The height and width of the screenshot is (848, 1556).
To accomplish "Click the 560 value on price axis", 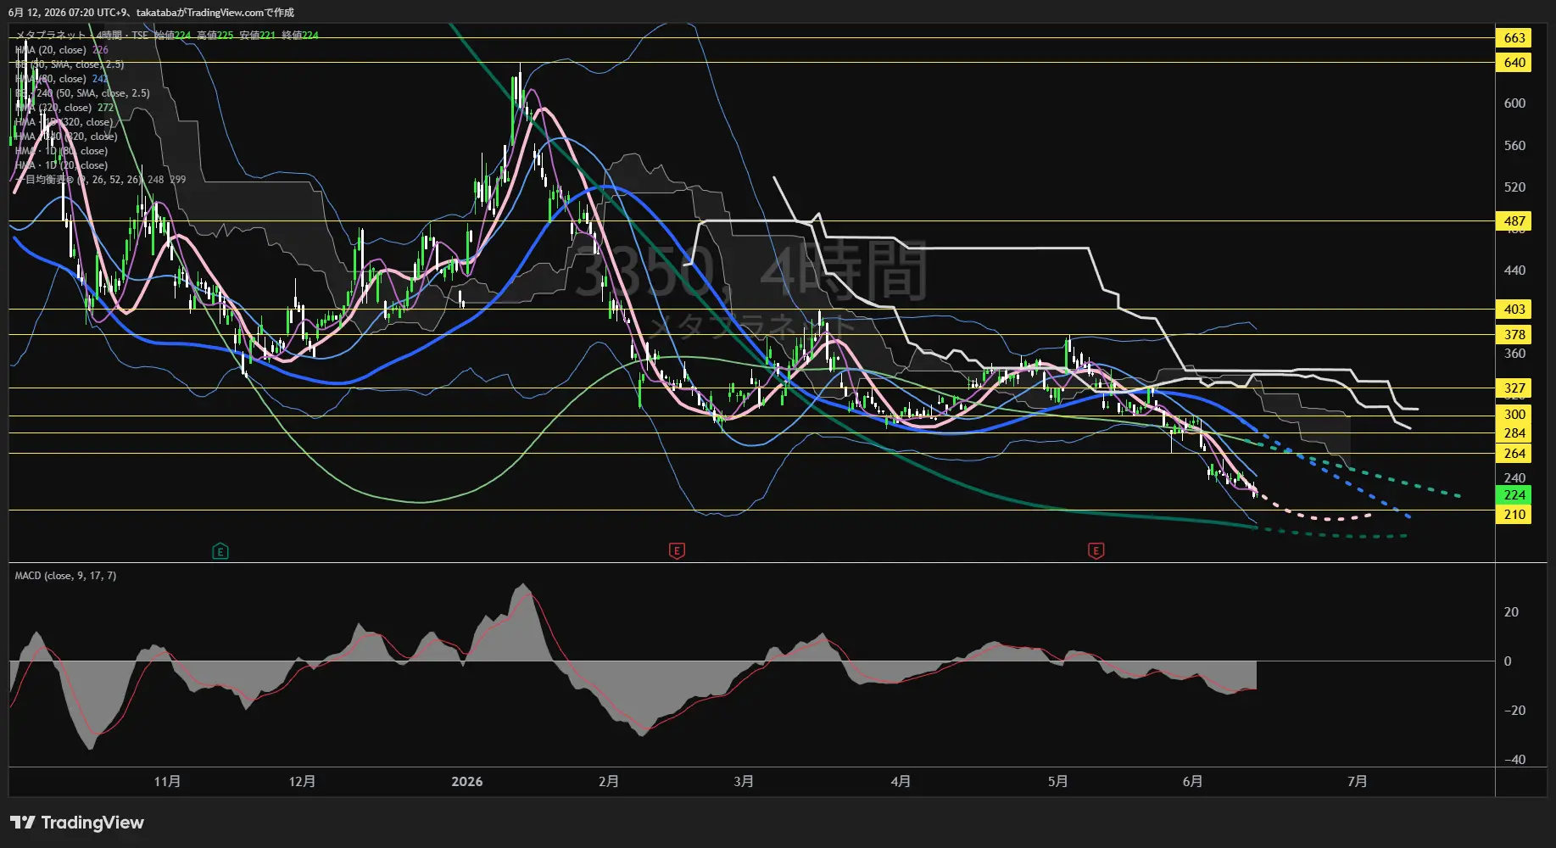I will 1514,146.
